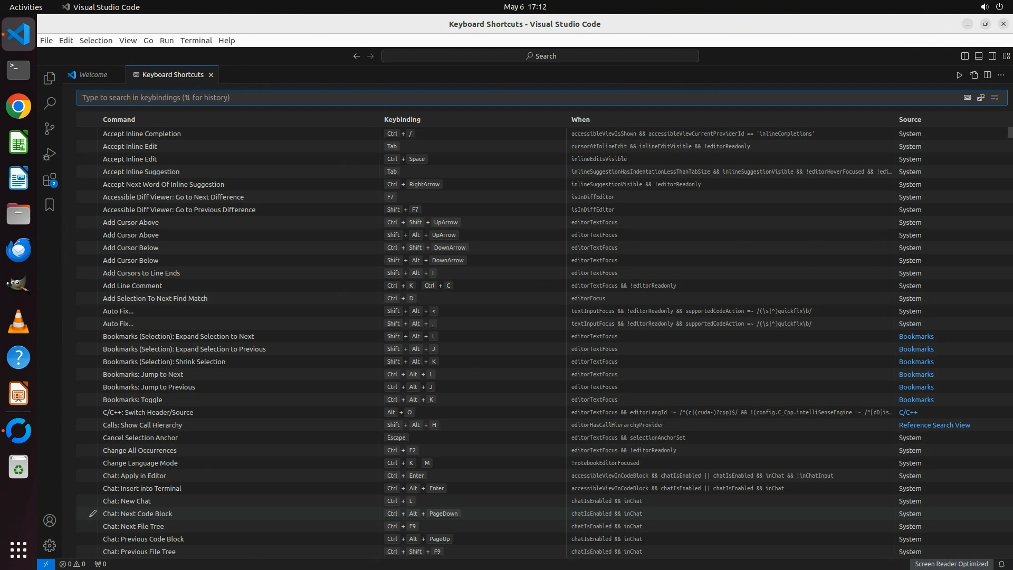
Task: Clear the keybindings search input
Action: pyautogui.click(x=995, y=98)
